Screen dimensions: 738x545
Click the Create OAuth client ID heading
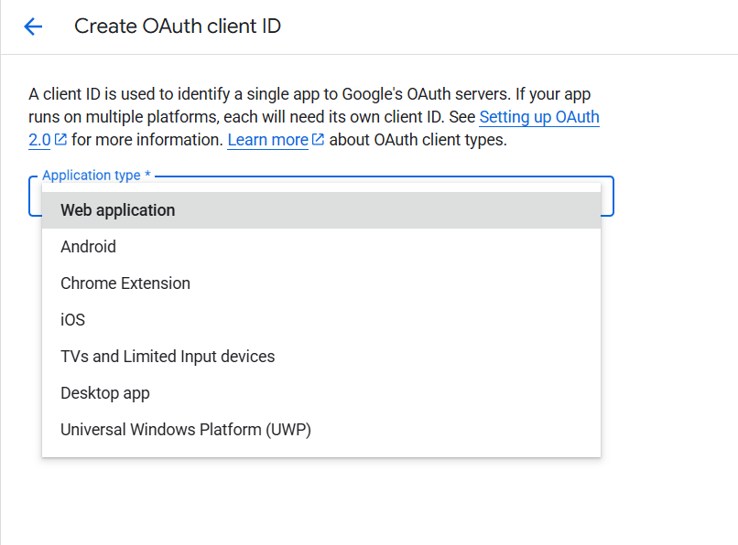click(178, 27)
